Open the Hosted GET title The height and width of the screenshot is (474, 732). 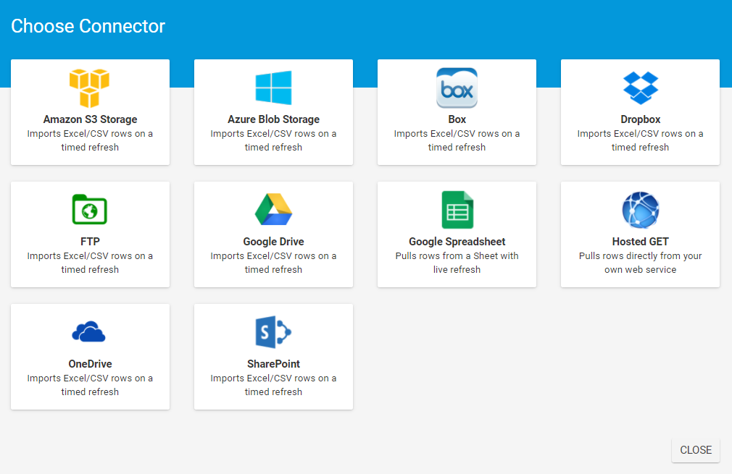point(641,242)
